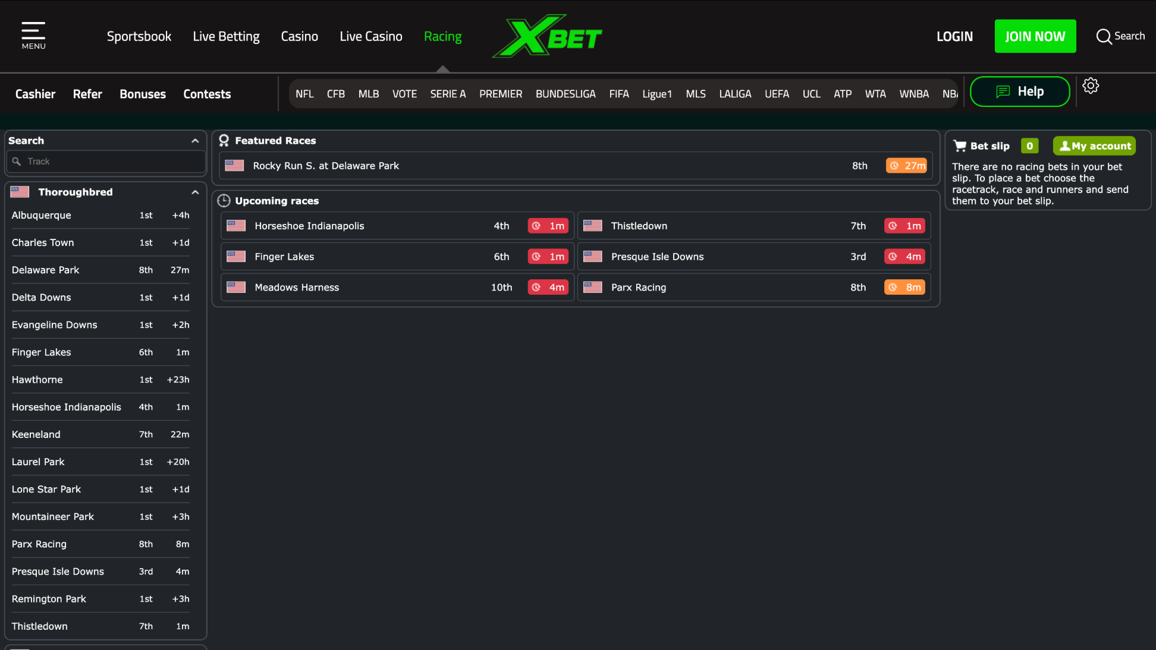Click inside the Track search field
The width and height of the screenshot is (1156, 650).
click(105, 161)
